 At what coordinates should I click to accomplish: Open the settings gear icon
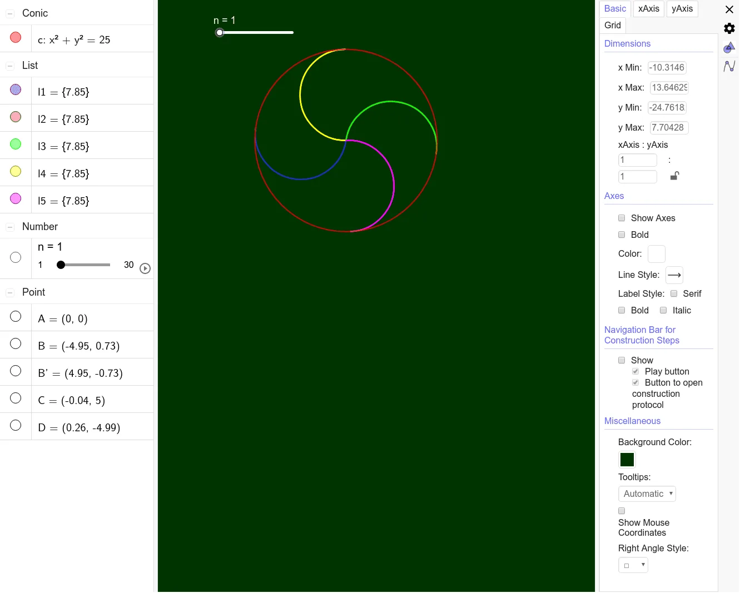point(729,28)
